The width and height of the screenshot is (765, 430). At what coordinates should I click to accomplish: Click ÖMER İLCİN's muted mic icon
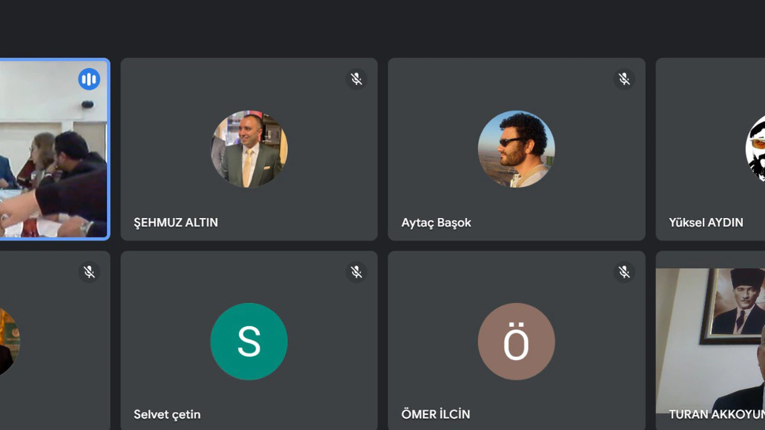[x=624, y=272]
